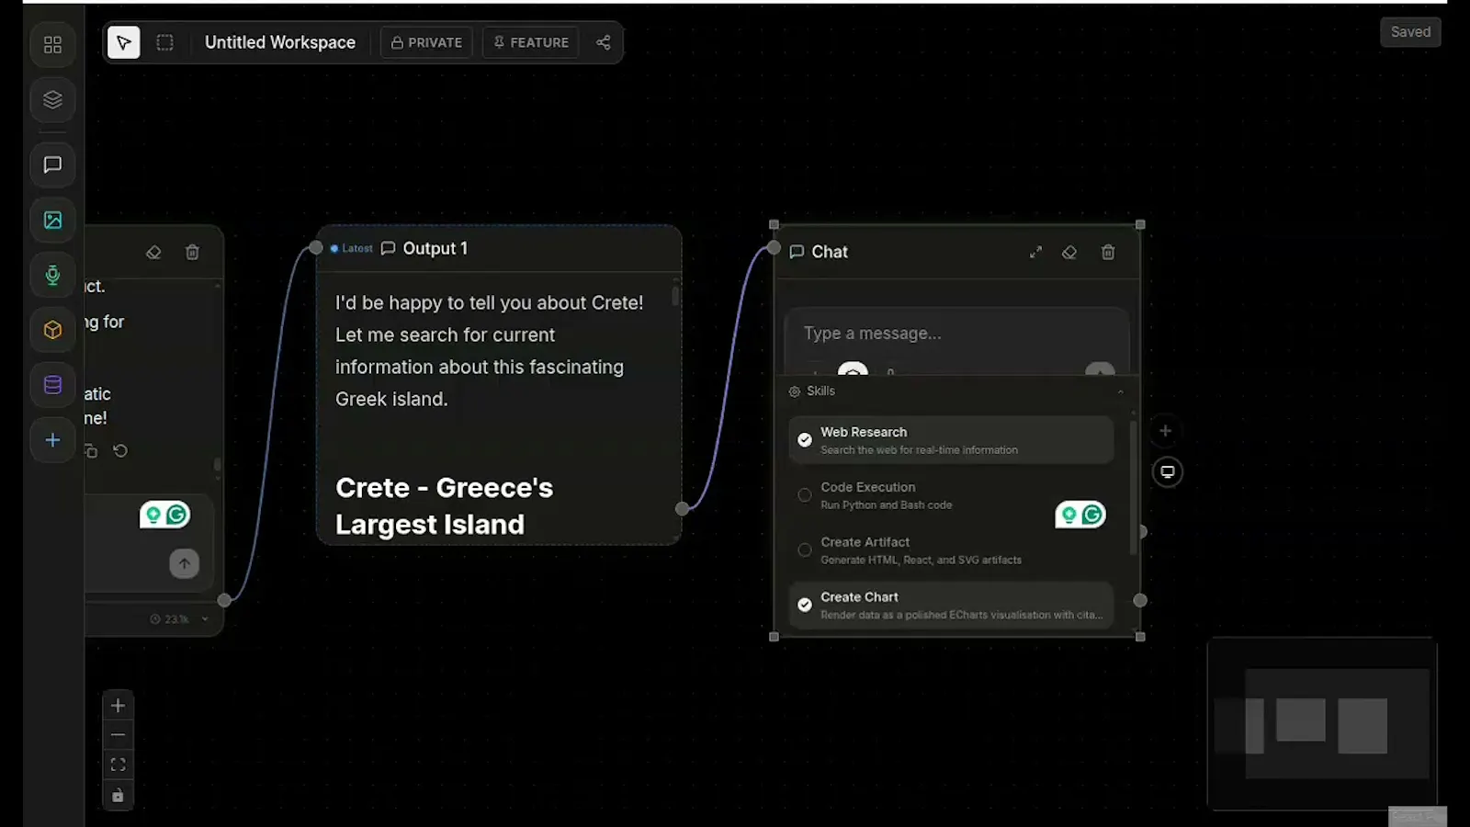This screenshot has width=1470, height=827.
Task: Open token count dropdown in left node
Action: tap(180, 619)
